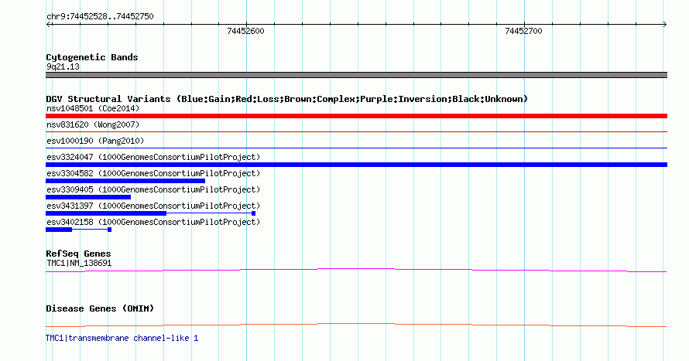689x361 pixels.
Task: Click the gray 9q21.13 cytogenetic band bar
Action: point(356,75)
